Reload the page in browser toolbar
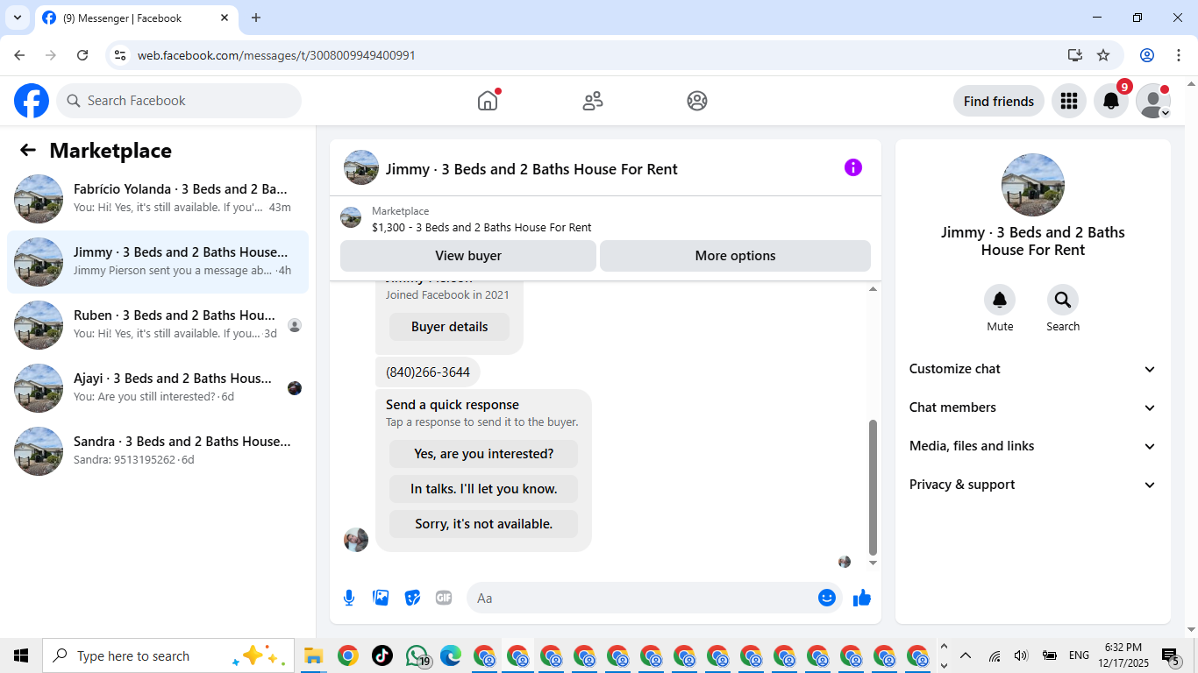This screenshot has width=1198, height=673. [x=82, y=55]
